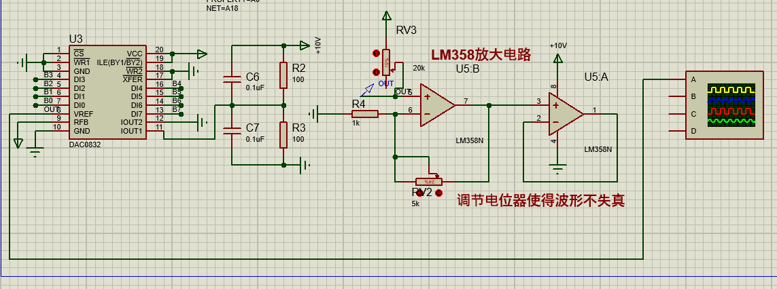This screenshot has height=289, width=777.
Task: Click the '5k' value of RV2
Action: [x=415, y=204]
